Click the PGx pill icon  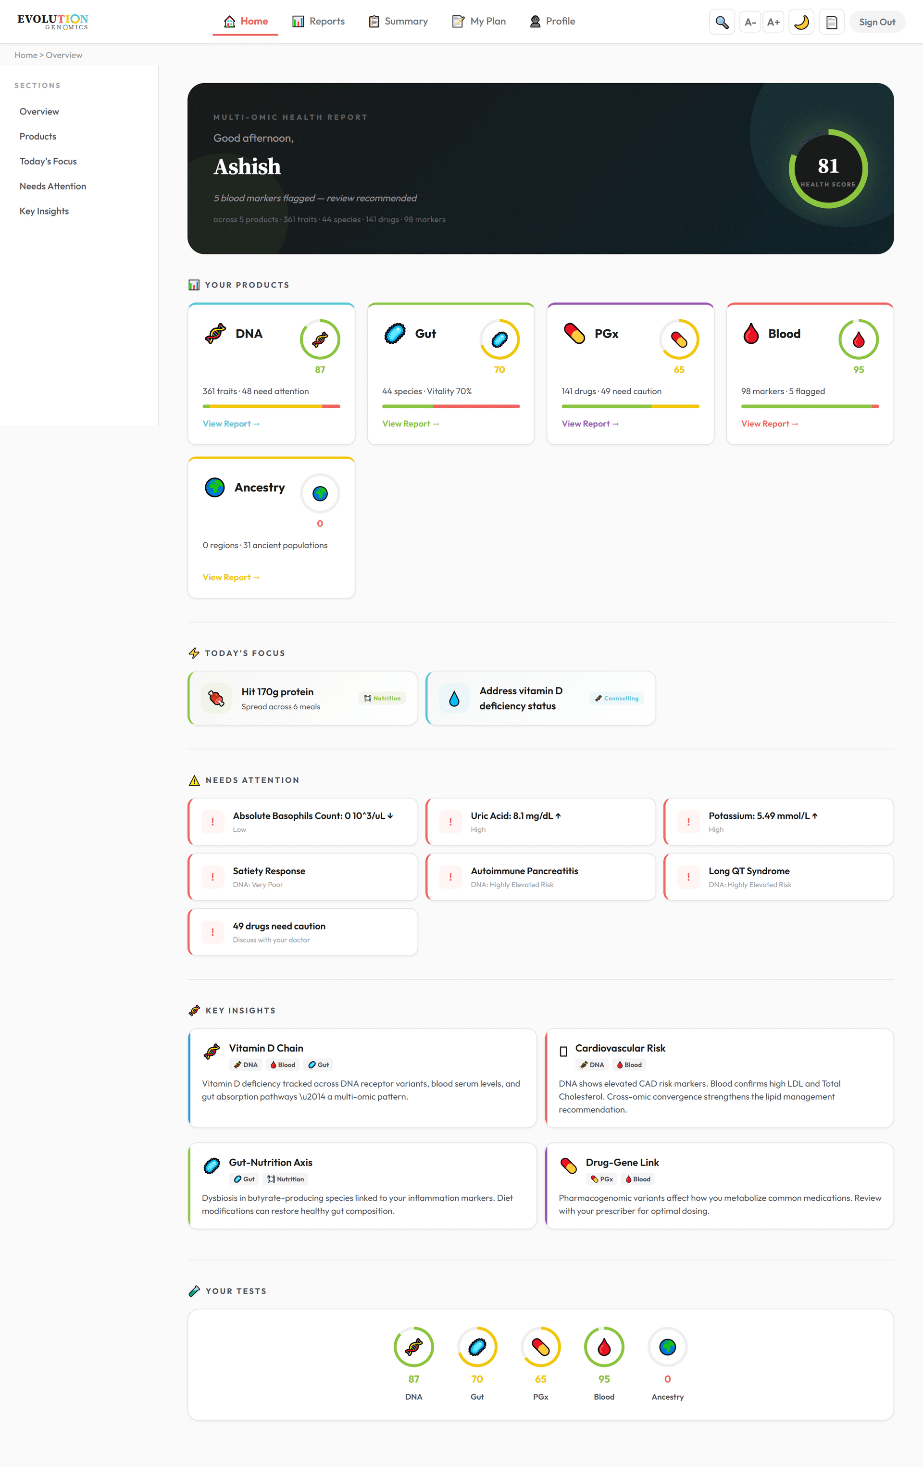[574, 333]
